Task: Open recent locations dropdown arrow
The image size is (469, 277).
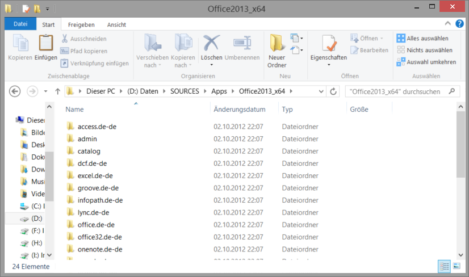Action: click(x=46, y=91)
